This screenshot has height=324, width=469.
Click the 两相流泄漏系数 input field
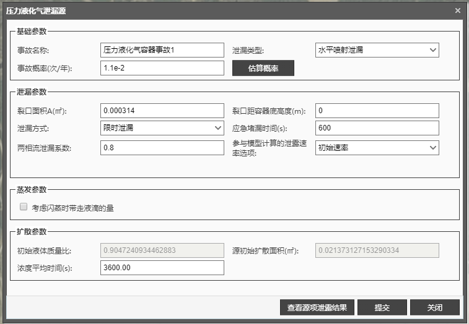[162, 148]
